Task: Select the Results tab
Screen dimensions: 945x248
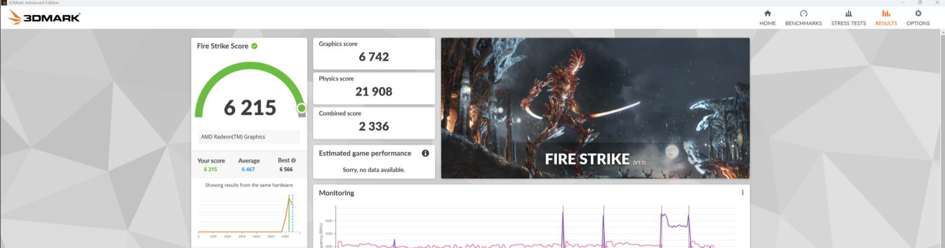Action: tap(886, 18)
